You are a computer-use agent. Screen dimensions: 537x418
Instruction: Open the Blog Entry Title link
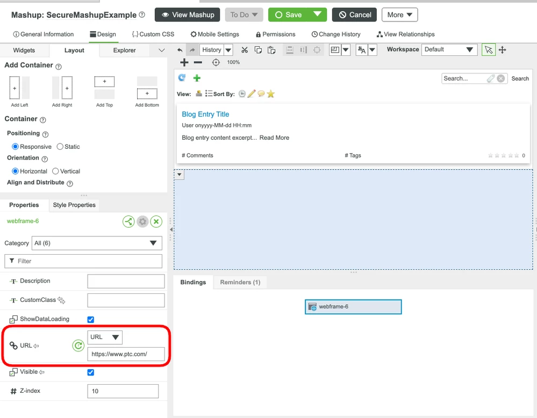205,114
